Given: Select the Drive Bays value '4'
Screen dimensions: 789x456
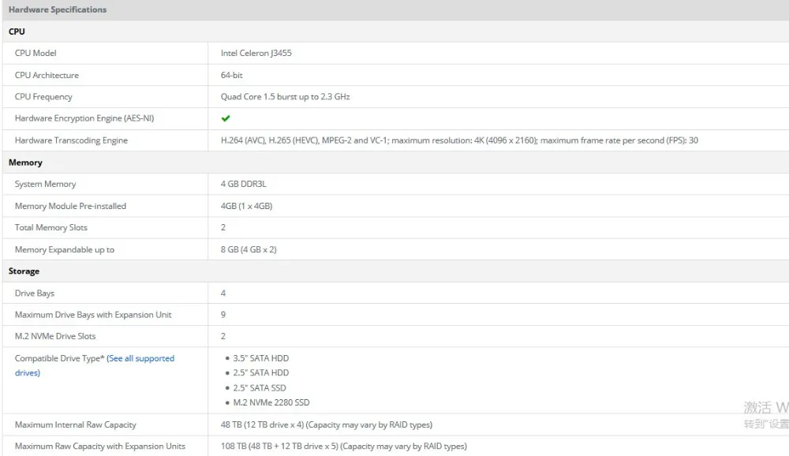Looking at the screenshot, I should tap(223, 293).
